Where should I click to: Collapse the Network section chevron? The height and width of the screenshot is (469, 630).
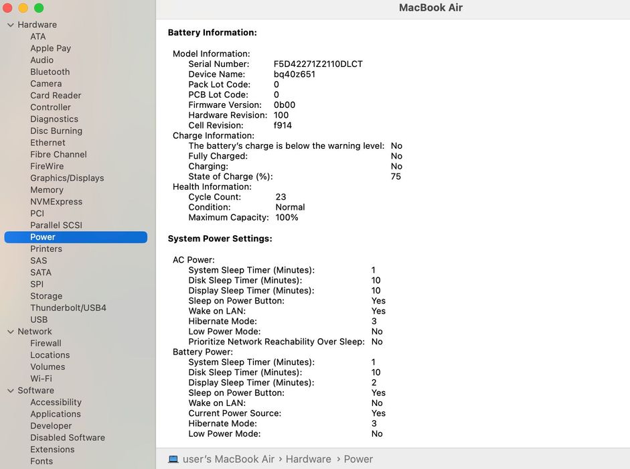pyautogui.click(x=11, y=332)
